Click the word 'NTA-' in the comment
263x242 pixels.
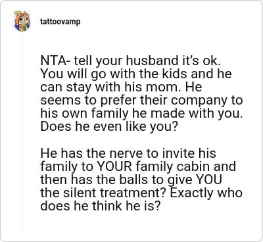(x=55, y=60)
